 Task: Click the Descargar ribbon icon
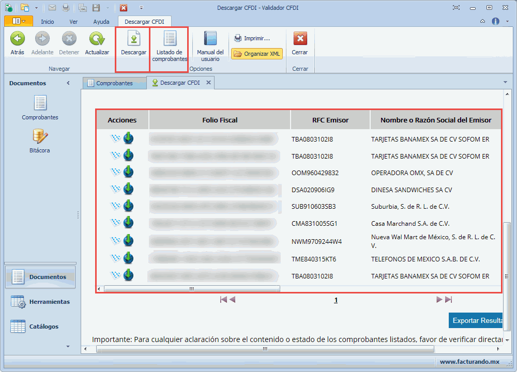pos(133,40)
